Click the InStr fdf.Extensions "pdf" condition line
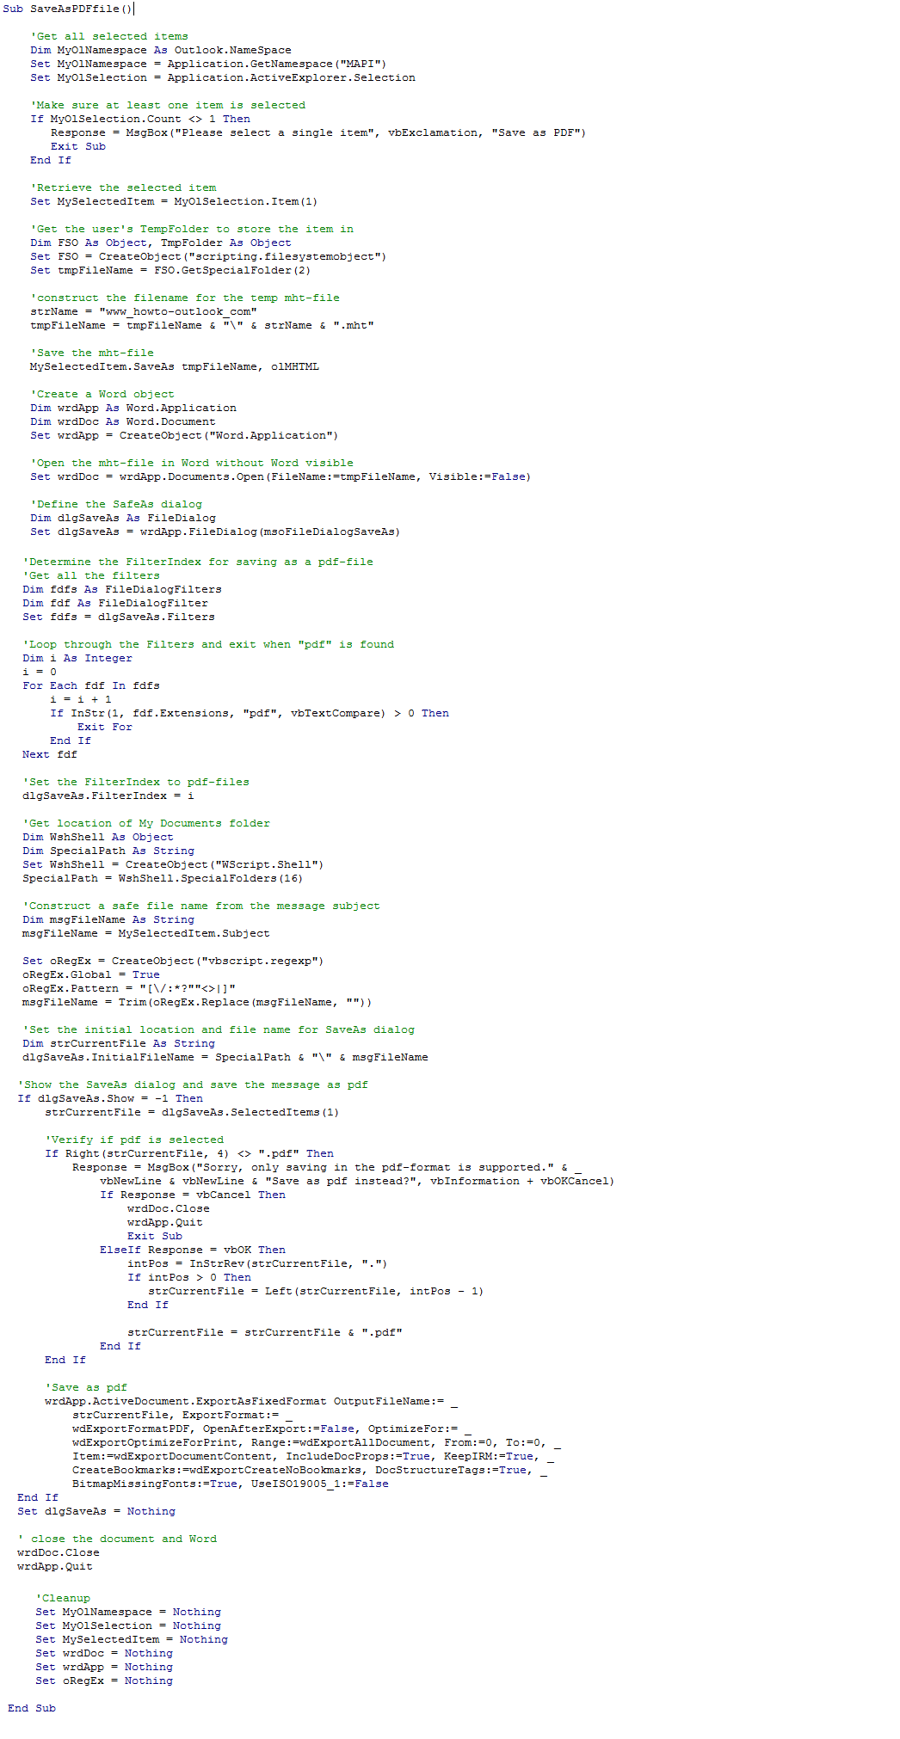The width and height of the screenshot is (900, 1739). click(250, 713)
